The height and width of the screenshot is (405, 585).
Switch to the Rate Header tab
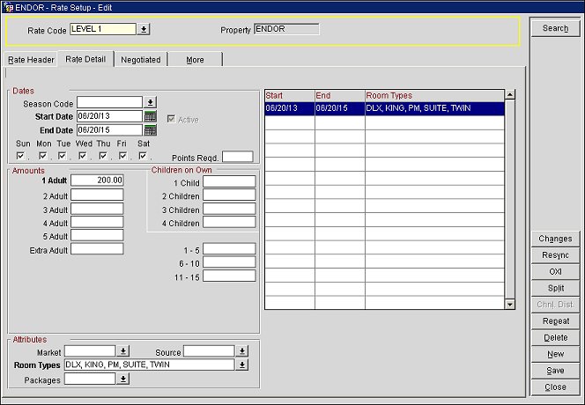[x=32, y=60]
